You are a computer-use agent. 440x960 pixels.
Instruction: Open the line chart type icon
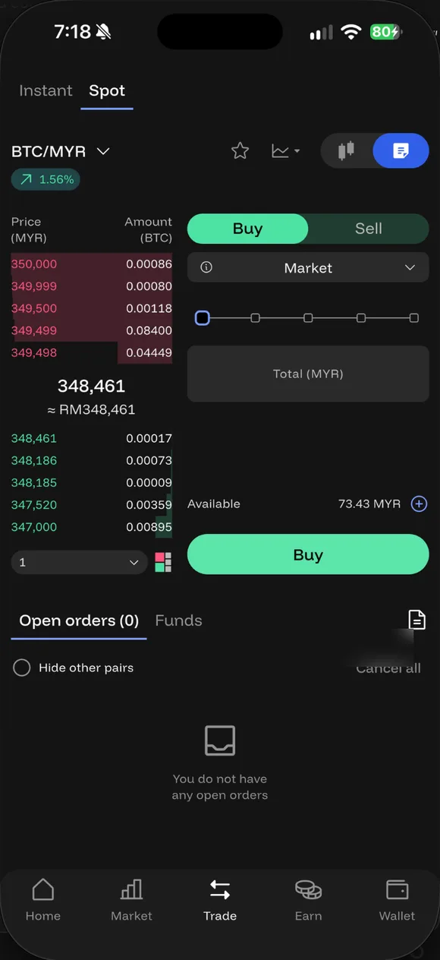click(285, 151)
